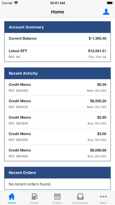
Task: Tap the Account Summary header
Action: pyautogui.click(x=58, y=27)
